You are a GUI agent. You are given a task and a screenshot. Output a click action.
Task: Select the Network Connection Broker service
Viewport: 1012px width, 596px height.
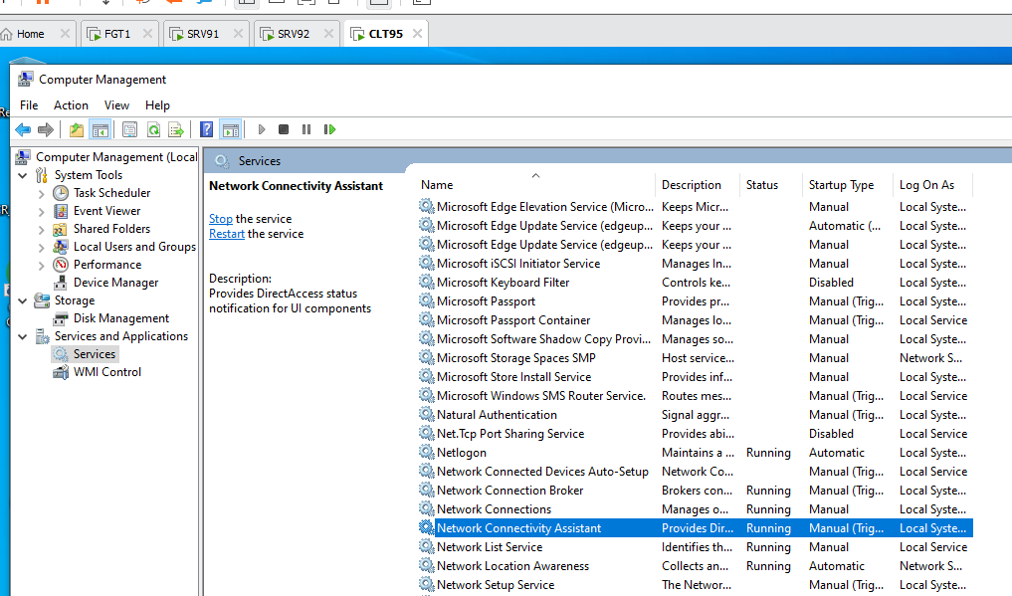pyautogui.click(x=696, y=491)
